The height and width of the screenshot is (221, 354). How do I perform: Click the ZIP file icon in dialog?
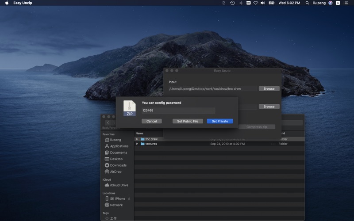(130, 108)
